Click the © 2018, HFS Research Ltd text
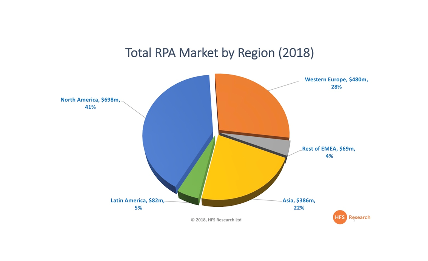 click(216, 220)
